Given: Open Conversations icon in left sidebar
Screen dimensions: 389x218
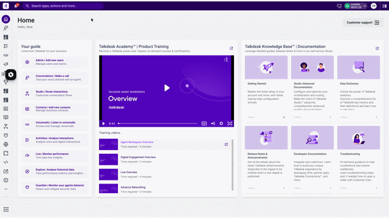Looking at the screenshot, I should (6, 28).
